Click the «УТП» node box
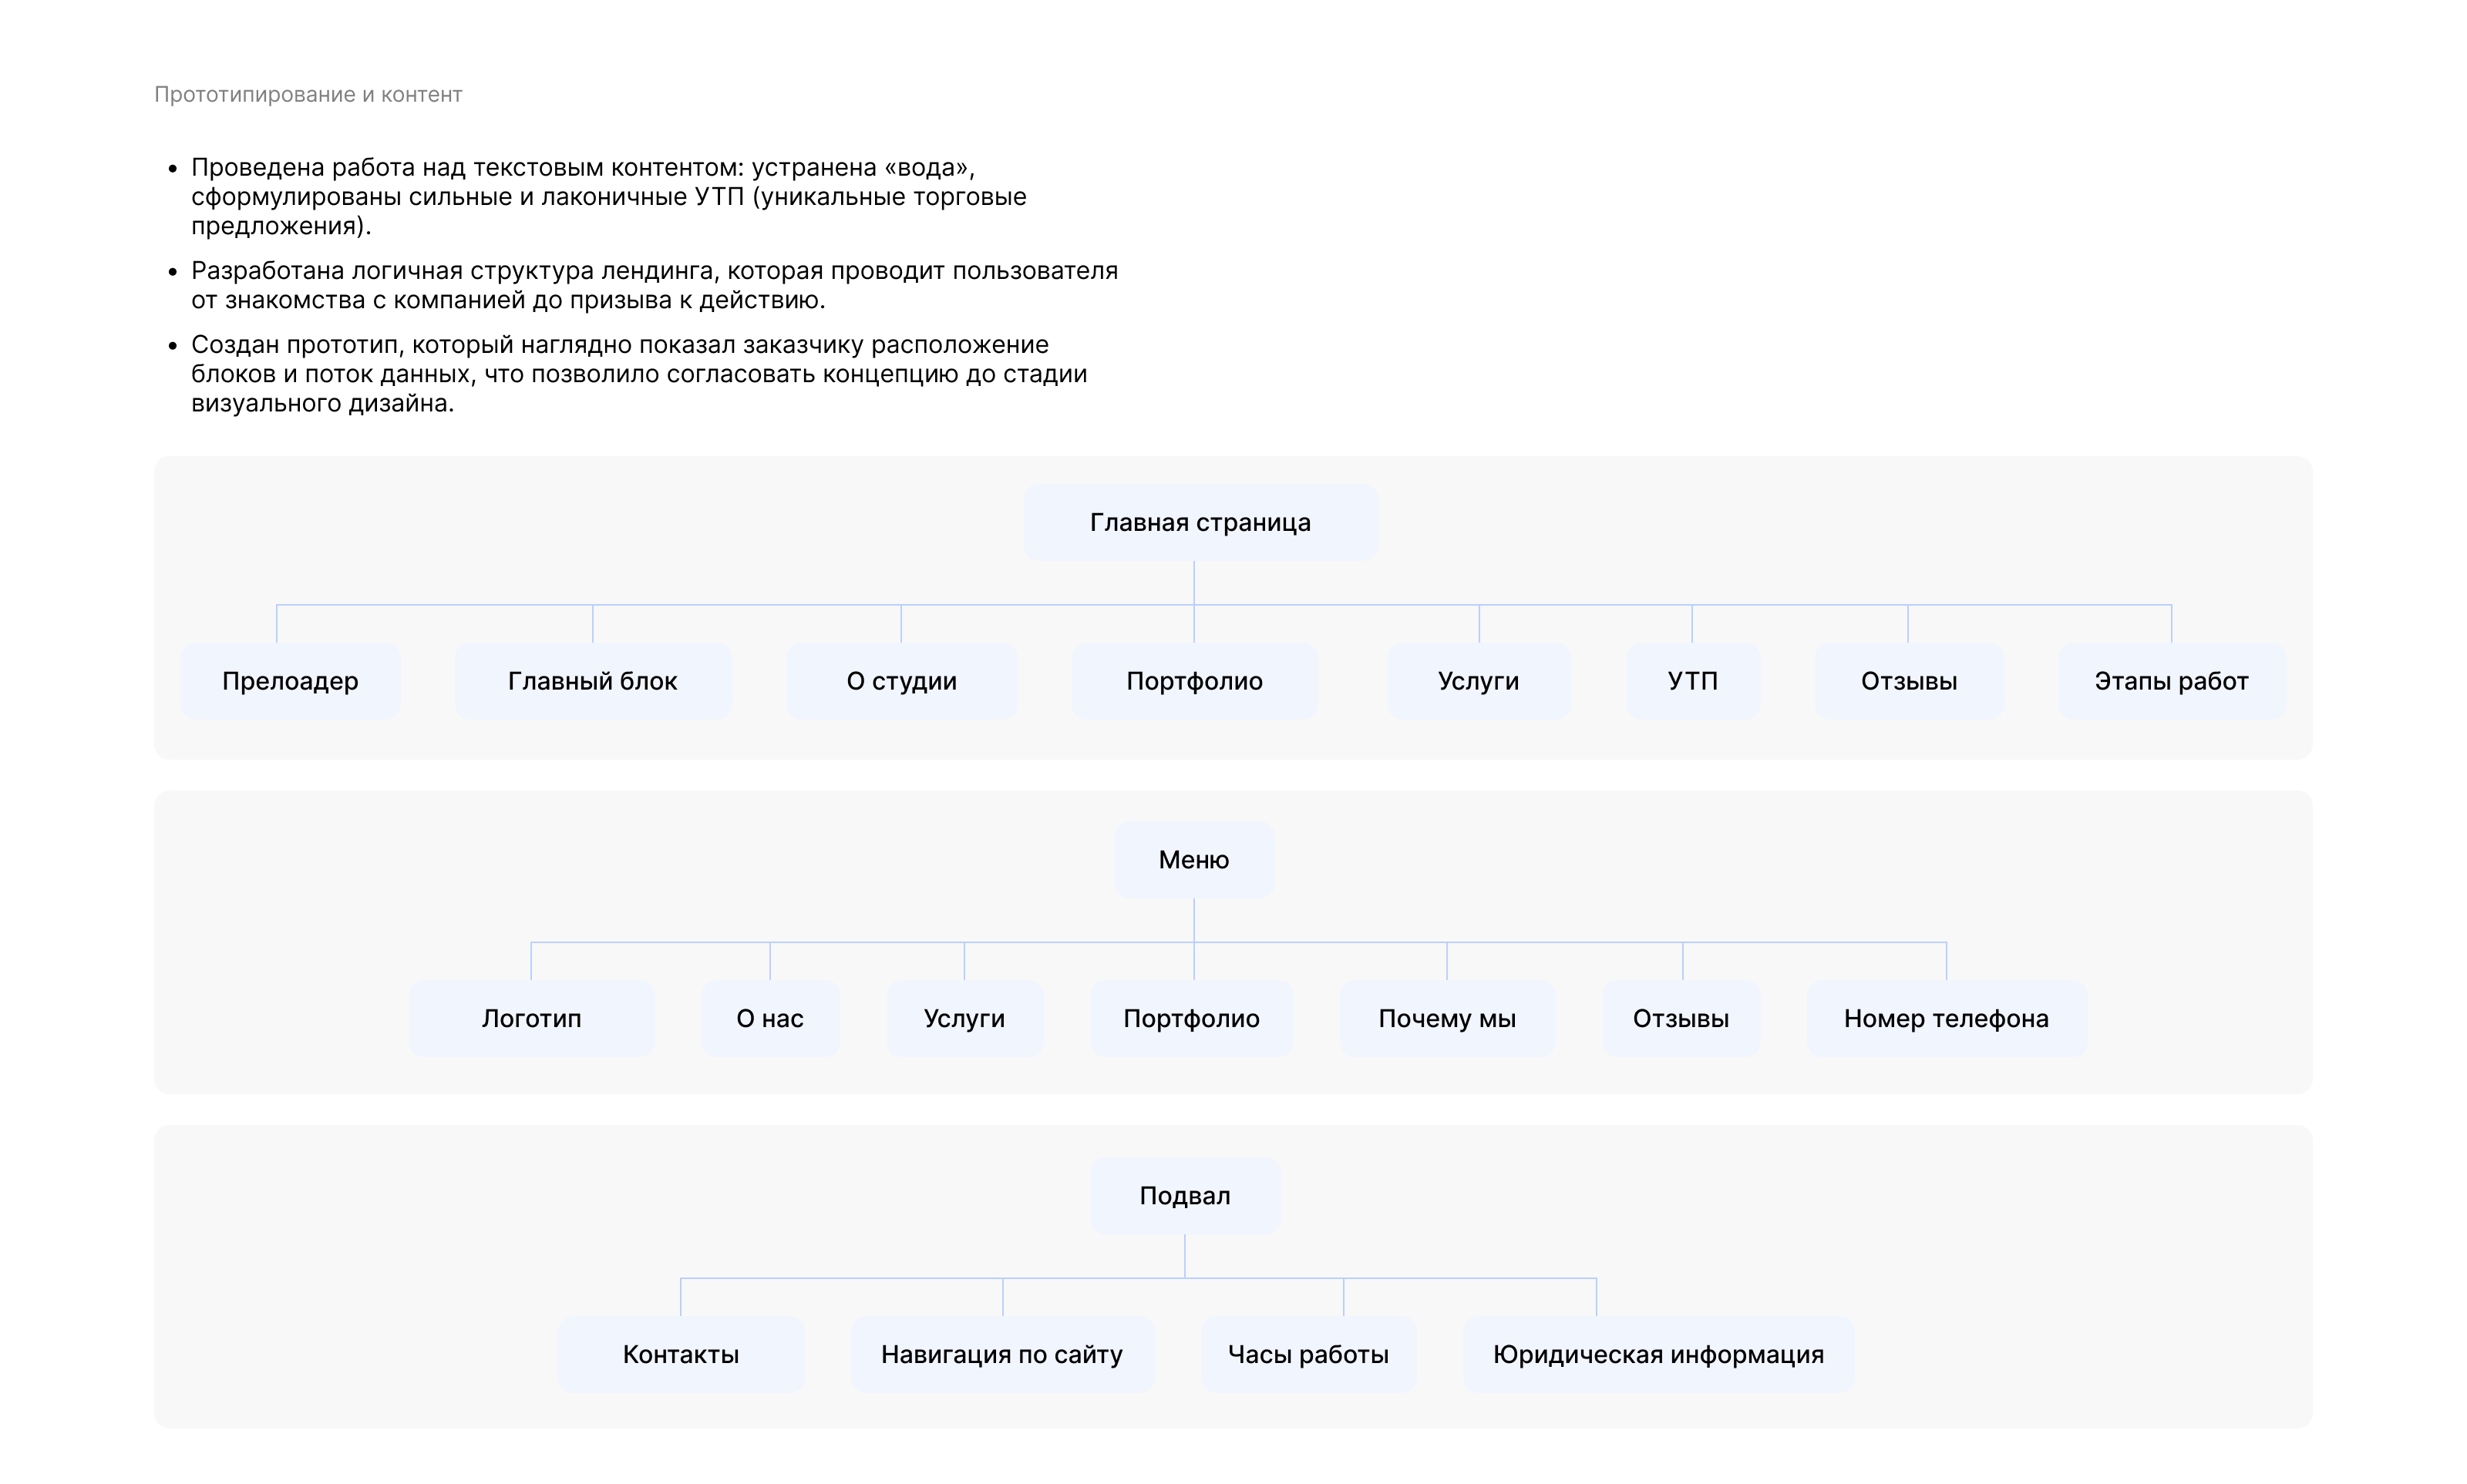2467x1484 pixels. 1691,681
